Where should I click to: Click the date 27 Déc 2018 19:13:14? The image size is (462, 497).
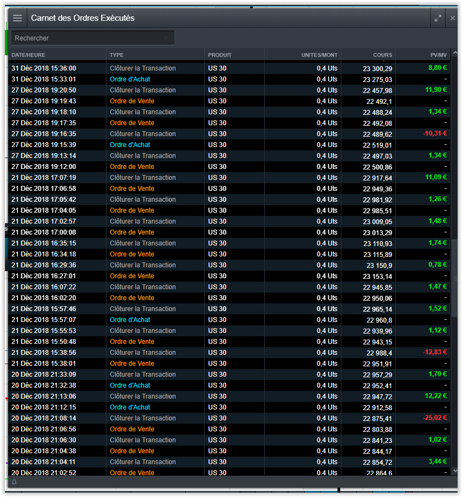point(44,156)
